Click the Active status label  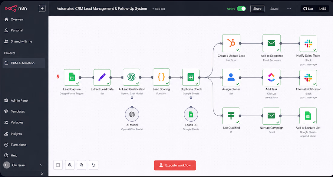click(x=231, y=9)
